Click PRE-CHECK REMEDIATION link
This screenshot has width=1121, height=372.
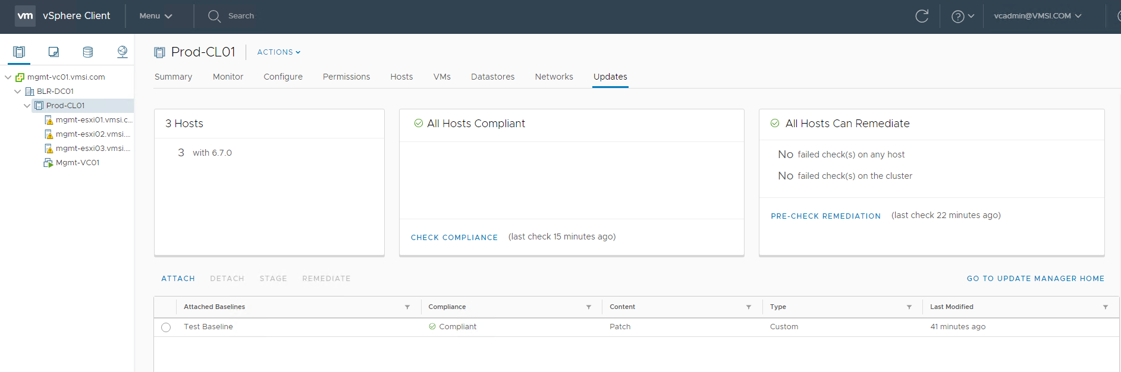coord(825,216)
